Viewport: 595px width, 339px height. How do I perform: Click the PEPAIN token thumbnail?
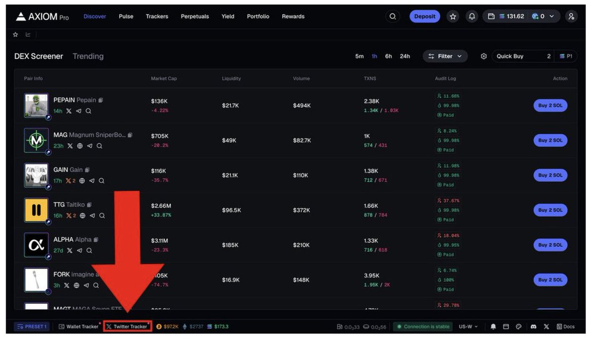click(36, 106)
